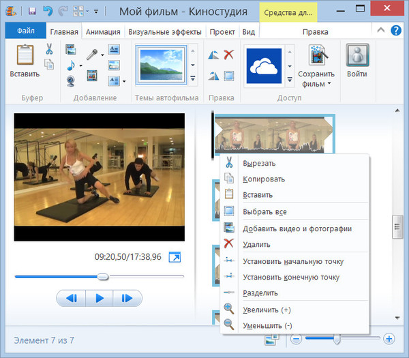
Task: Open the Quick Access Toolbar customize arrow
Action: tap(96, 12)
